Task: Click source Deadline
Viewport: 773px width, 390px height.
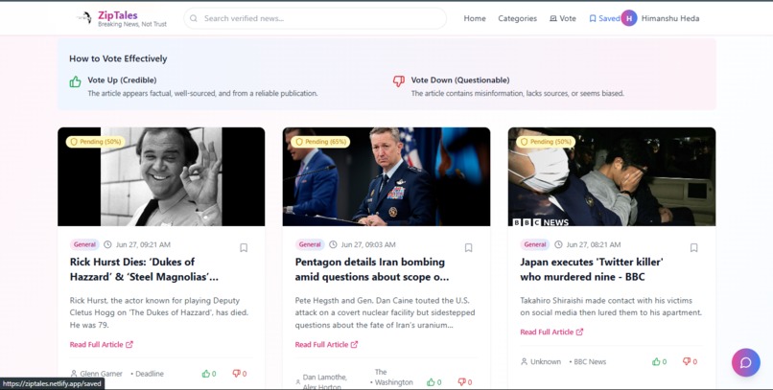Action: click(148, 374)
